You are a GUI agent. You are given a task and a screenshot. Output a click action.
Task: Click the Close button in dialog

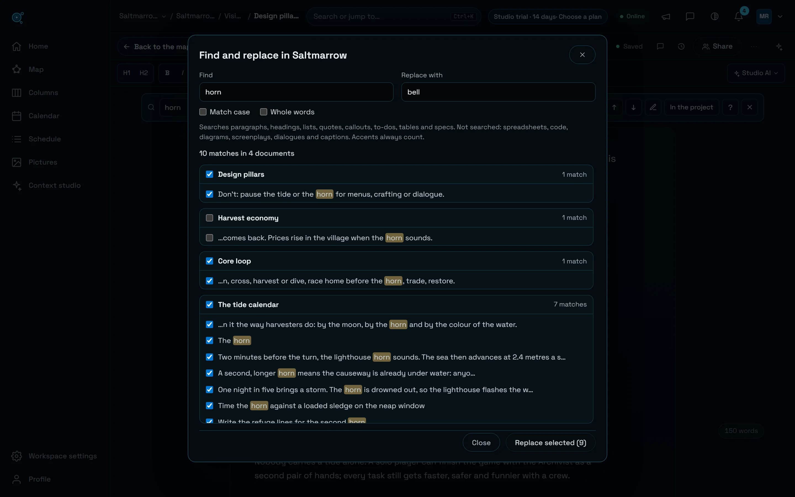point(481,443)
